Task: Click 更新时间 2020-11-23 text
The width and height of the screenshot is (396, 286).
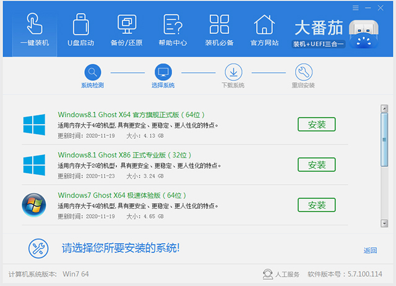Action: (x=86, y=176)
